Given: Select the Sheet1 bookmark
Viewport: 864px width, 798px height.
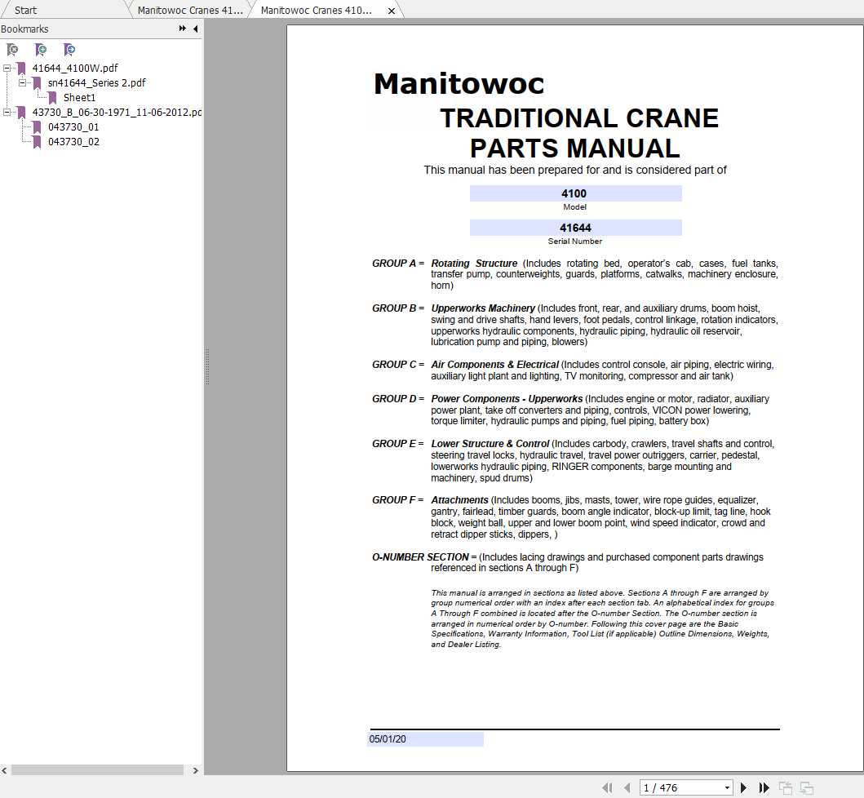Looking at the screenshot, I should pos(78,97).
